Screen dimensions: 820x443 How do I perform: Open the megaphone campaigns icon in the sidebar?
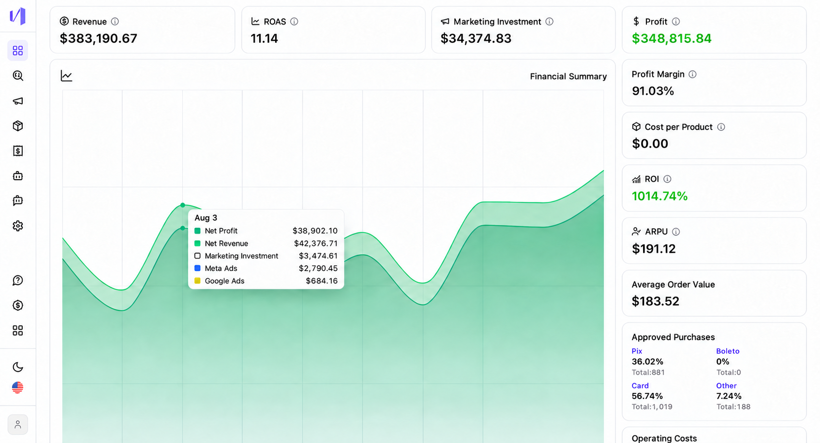tap(18, 101)
